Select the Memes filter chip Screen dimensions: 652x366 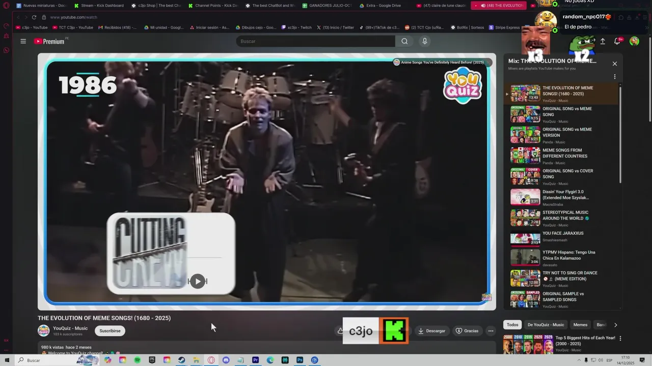pos(580,325)
